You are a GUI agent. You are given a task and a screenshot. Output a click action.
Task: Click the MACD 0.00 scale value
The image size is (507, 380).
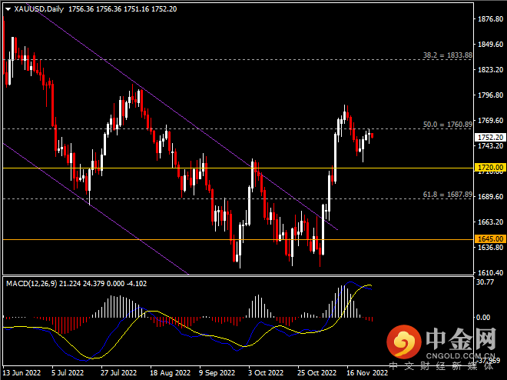tap(484, 317)
